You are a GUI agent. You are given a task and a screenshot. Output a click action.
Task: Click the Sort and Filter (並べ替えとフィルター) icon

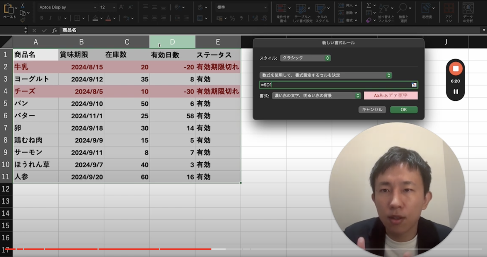[384, 9]
